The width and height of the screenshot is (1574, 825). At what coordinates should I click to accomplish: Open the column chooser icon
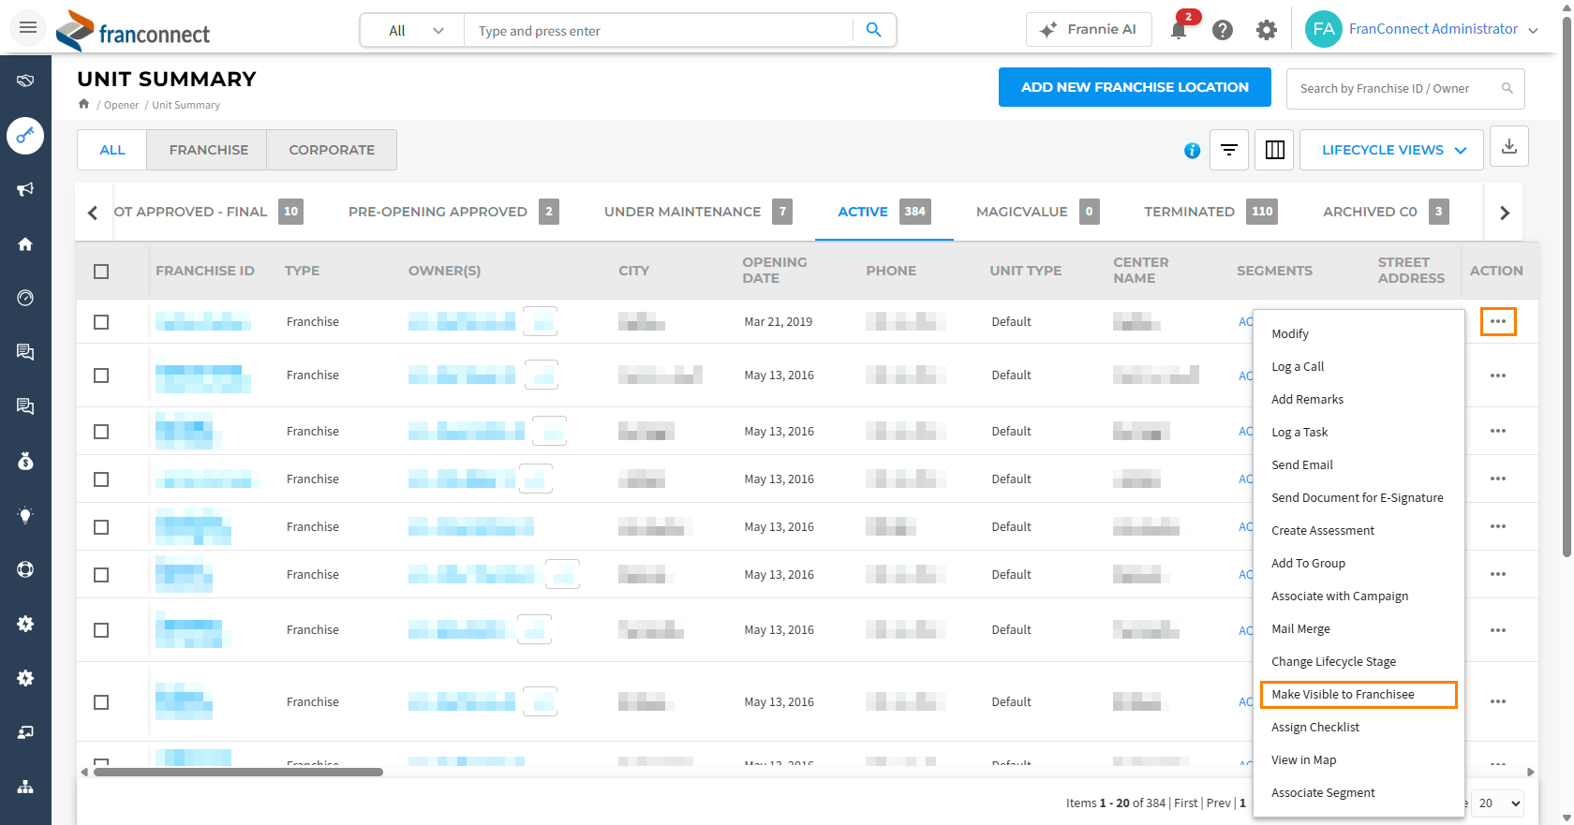click(1274, 150)
